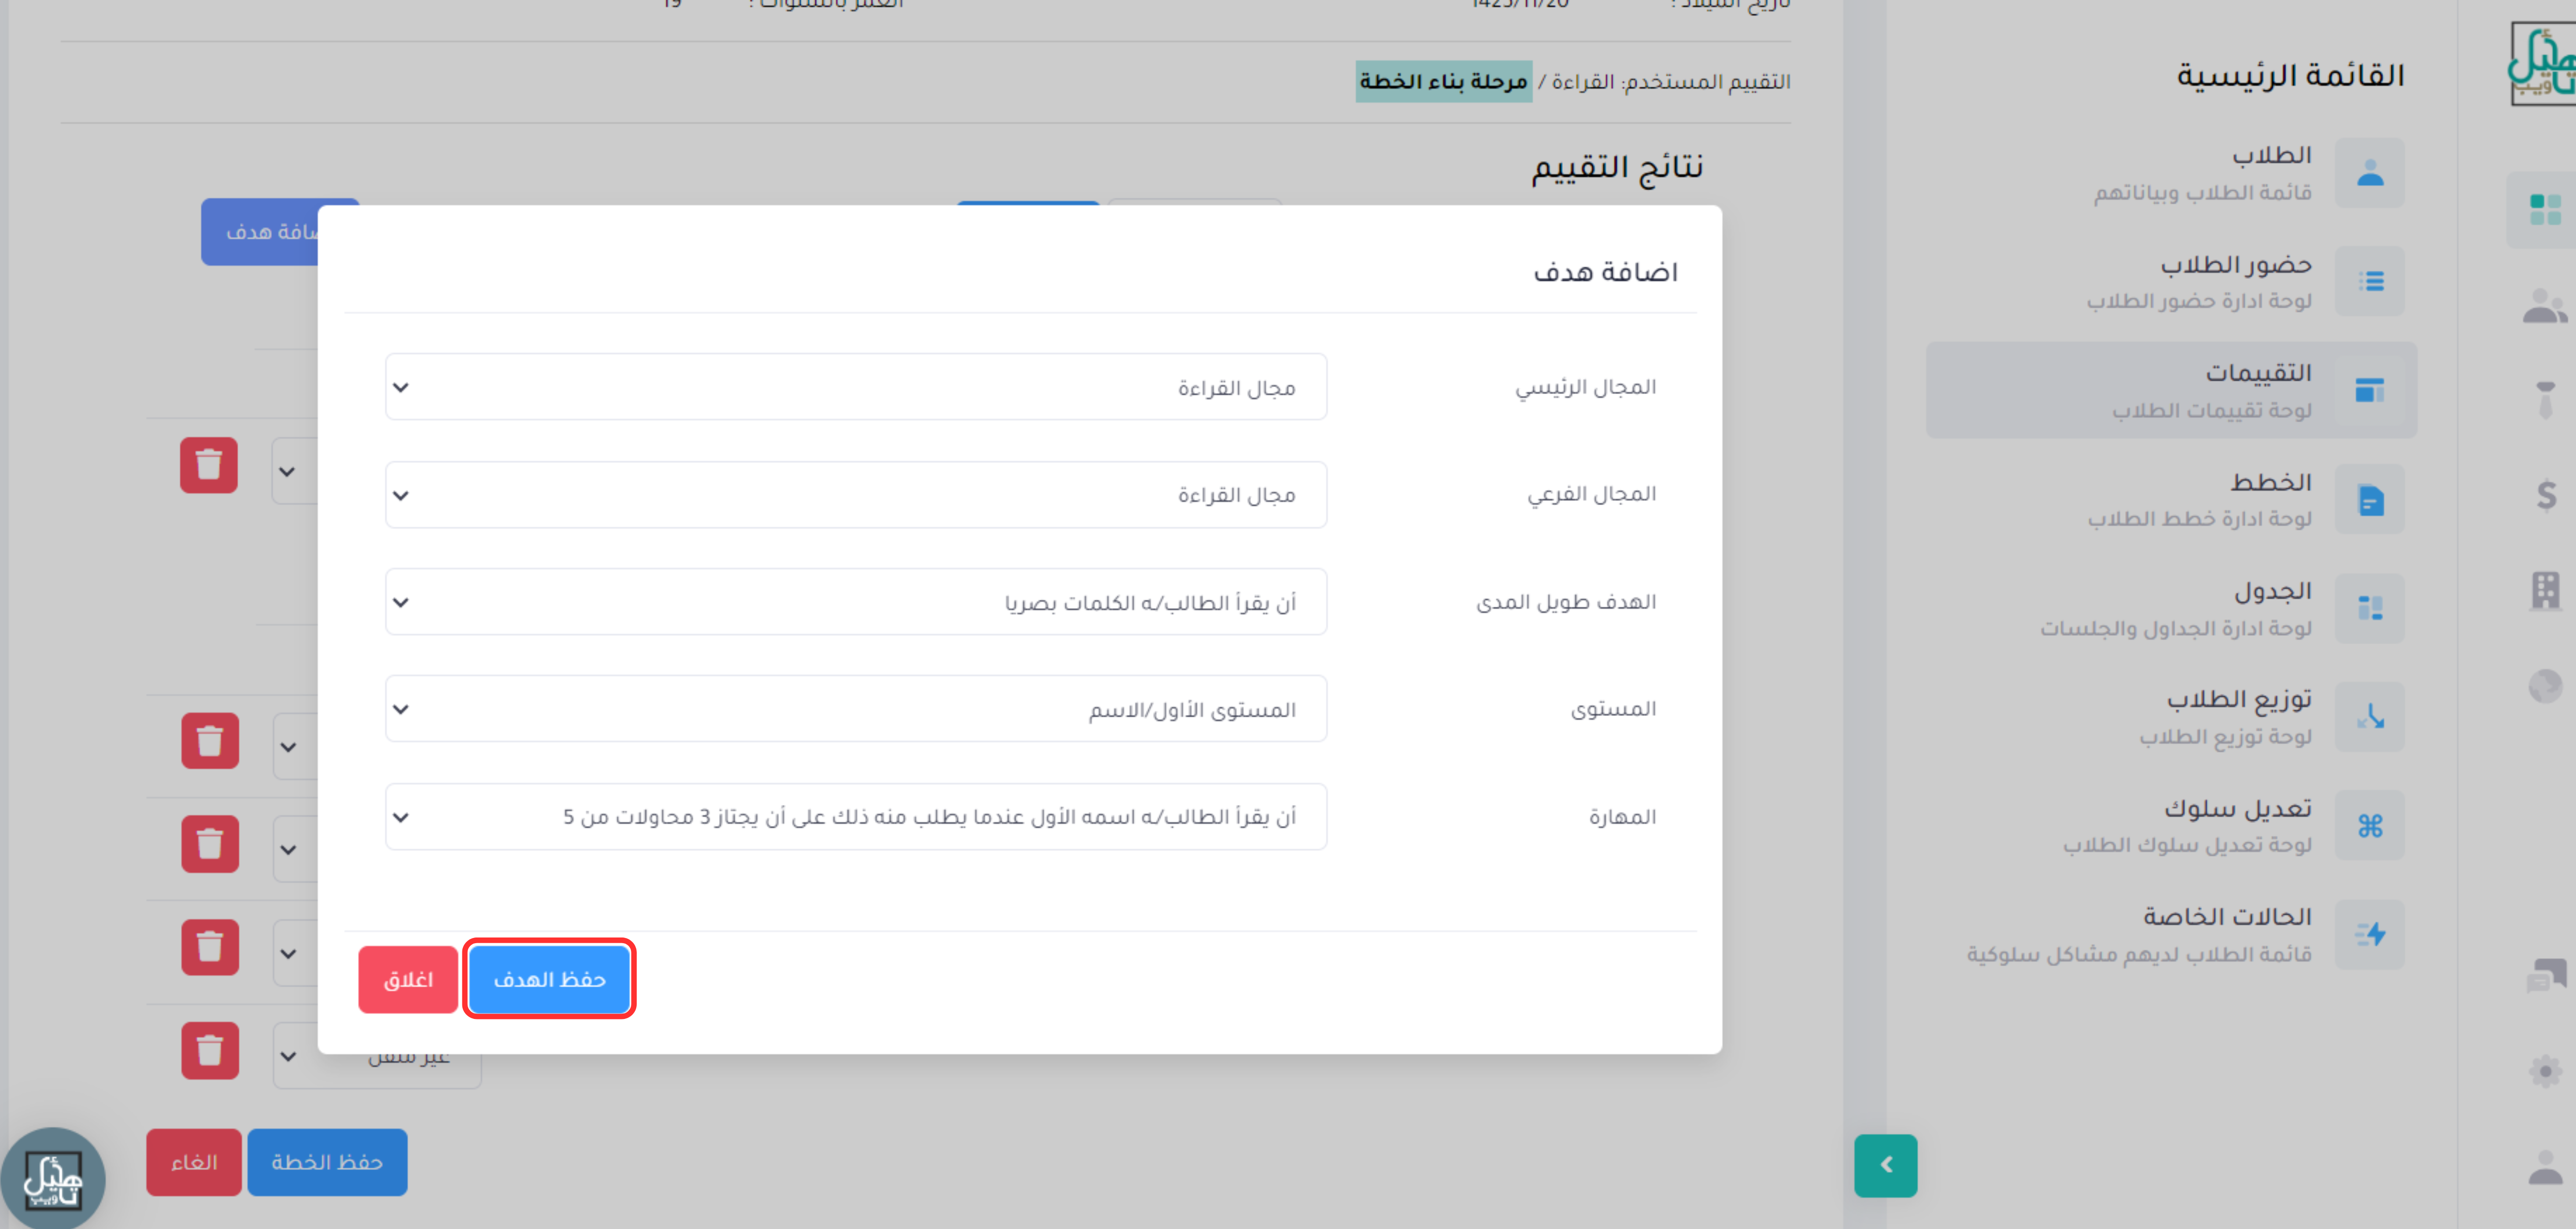This screenshot has width=2576, height=1229.
Task: Click the schedule grid icon
Action: coord(2369,608)
